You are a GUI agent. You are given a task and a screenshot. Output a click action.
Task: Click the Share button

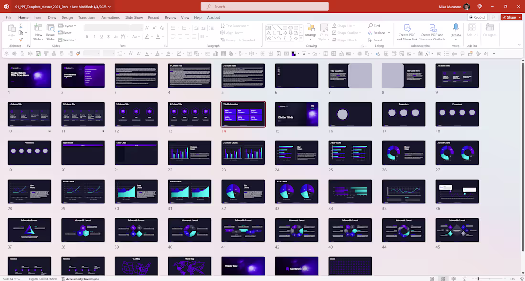click(x=510, y=17)
